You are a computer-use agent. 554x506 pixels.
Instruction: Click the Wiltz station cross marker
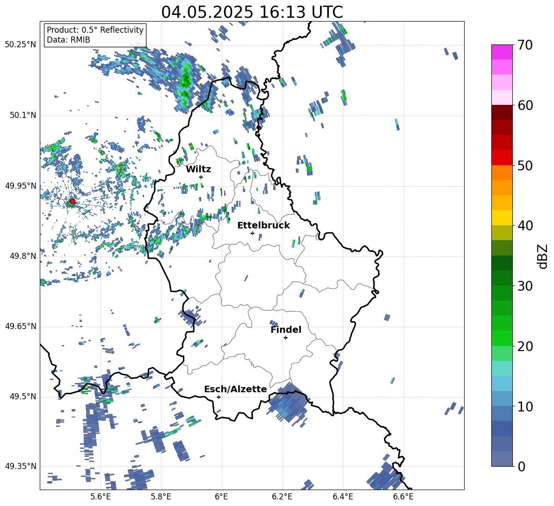201,177
